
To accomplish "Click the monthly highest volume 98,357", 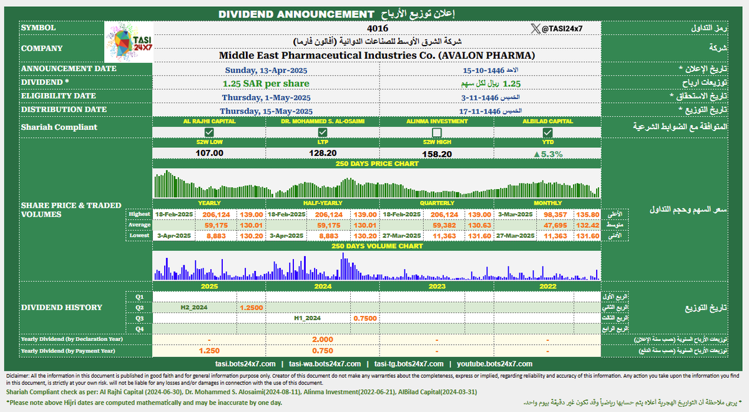I will coord(556,214).
